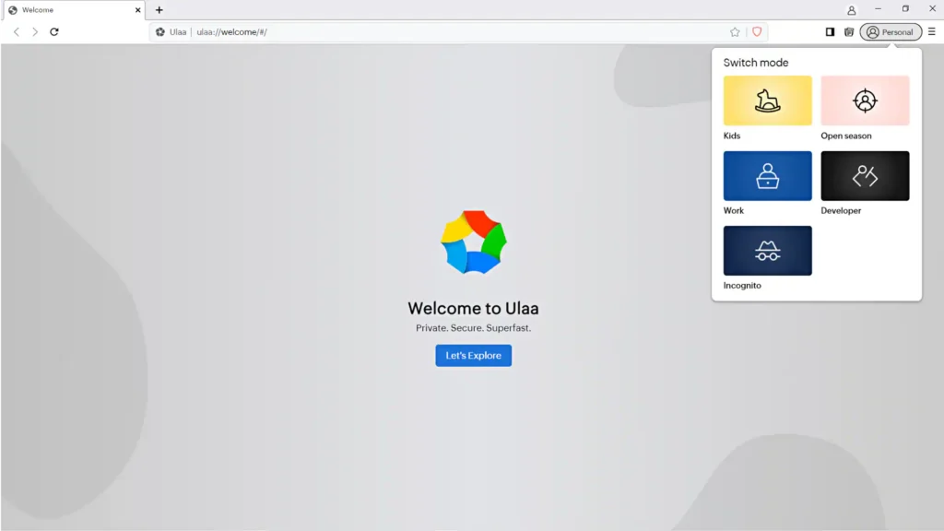
Task: Open Developer mode
Action: (x=865, y=175)
